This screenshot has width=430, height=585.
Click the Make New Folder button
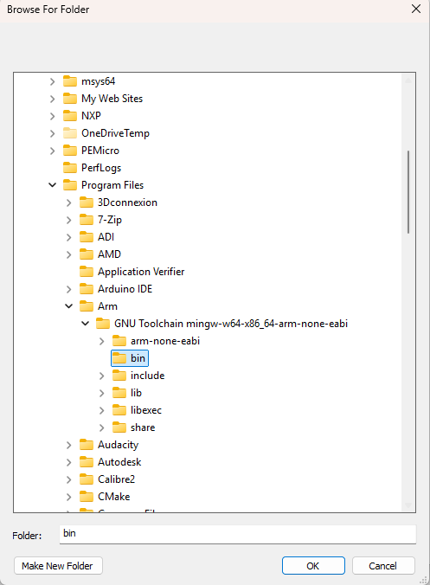(x=58, y=566)
